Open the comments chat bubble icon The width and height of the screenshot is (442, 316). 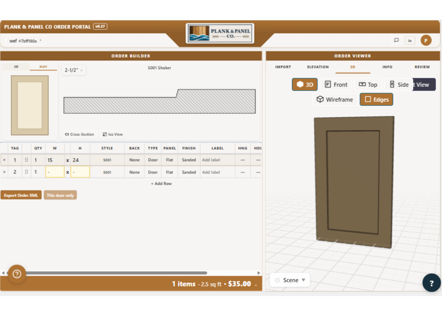click(x=396, y=40)
